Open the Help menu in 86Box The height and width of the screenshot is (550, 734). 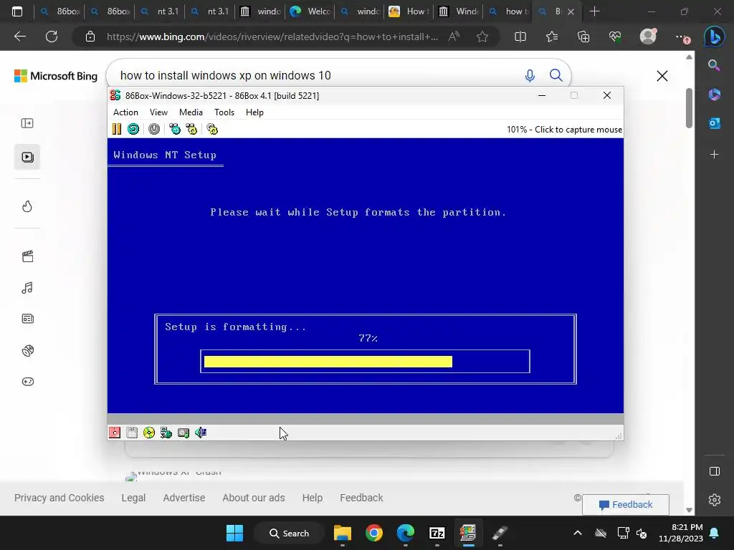254,112
